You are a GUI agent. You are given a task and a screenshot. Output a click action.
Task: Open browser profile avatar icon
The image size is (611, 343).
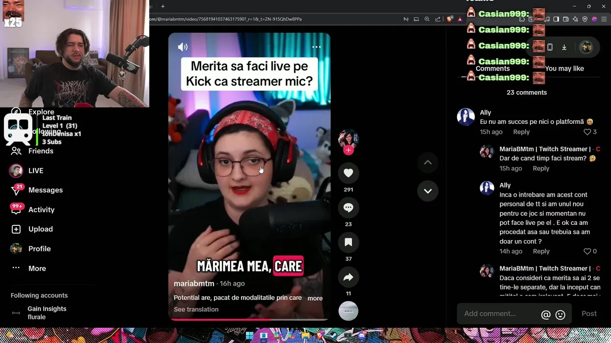[x=594, y=19]
